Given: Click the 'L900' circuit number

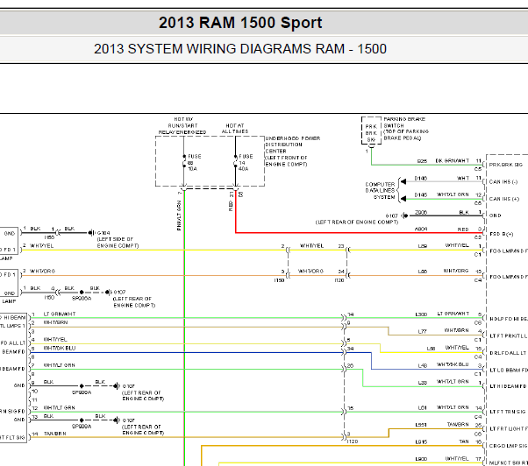Looking at the screenshot, I should 421,459.
